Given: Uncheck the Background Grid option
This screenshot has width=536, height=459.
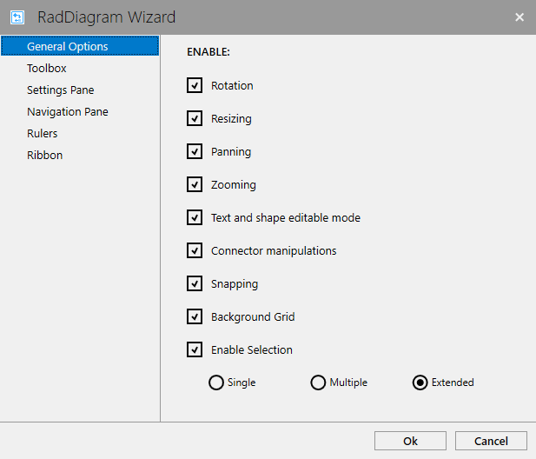Looking at the screenshot, I should [195, 316].
